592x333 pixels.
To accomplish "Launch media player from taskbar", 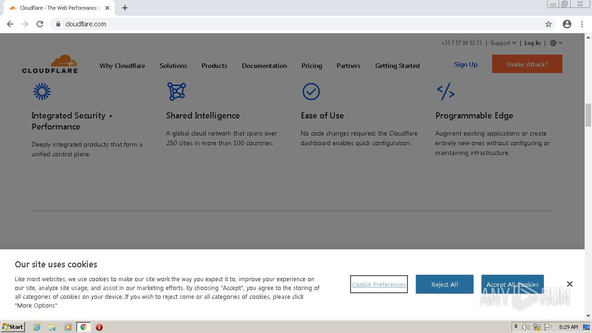I will coord(68,327).
